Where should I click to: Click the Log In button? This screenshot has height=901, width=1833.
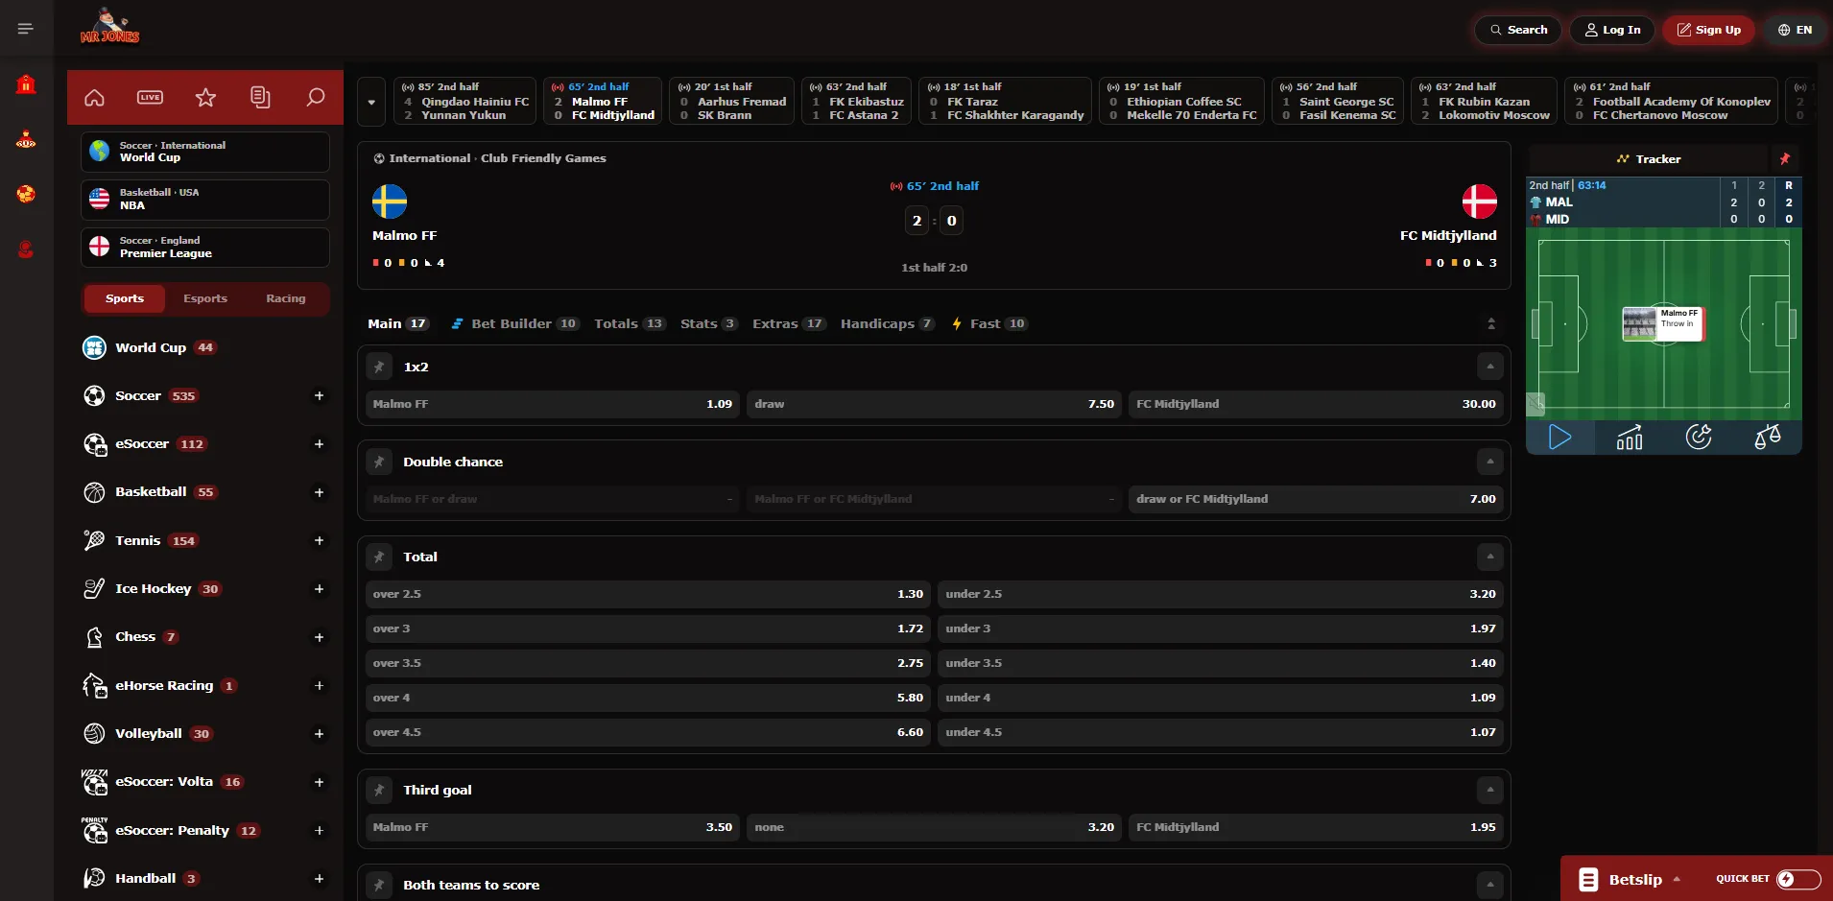pyautogui.click(x=1612, y=30)
